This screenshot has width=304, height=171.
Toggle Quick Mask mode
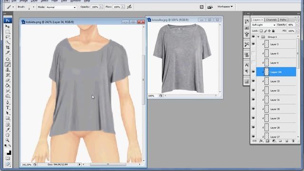pyautogui.click(x=8, y=159)
